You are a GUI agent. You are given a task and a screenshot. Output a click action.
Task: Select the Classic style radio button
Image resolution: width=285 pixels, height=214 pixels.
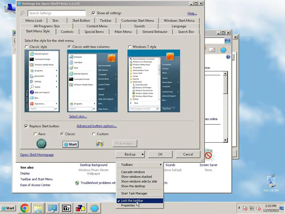point(26,47)
